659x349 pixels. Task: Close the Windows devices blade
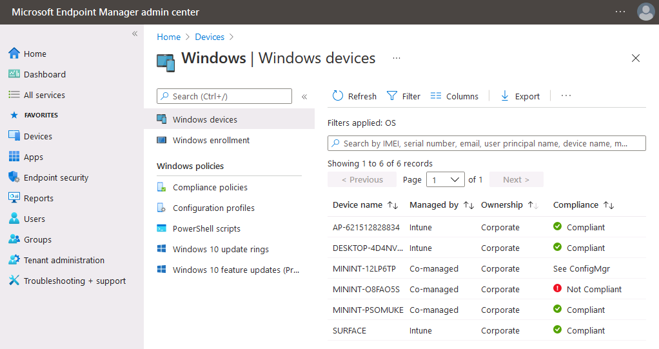point(636,58)
